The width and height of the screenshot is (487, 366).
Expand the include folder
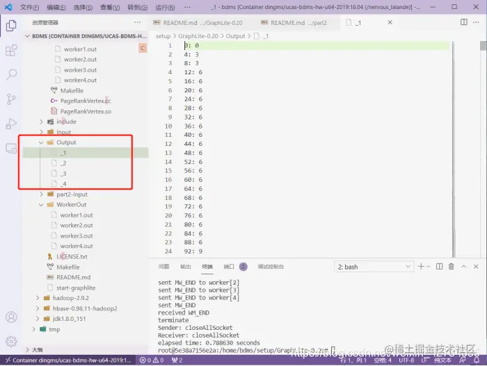pyautogui.click(x=41, y=122)
